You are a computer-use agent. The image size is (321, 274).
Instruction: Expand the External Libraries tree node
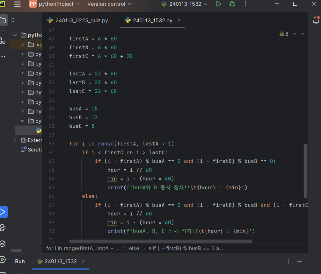click(15, 140)
